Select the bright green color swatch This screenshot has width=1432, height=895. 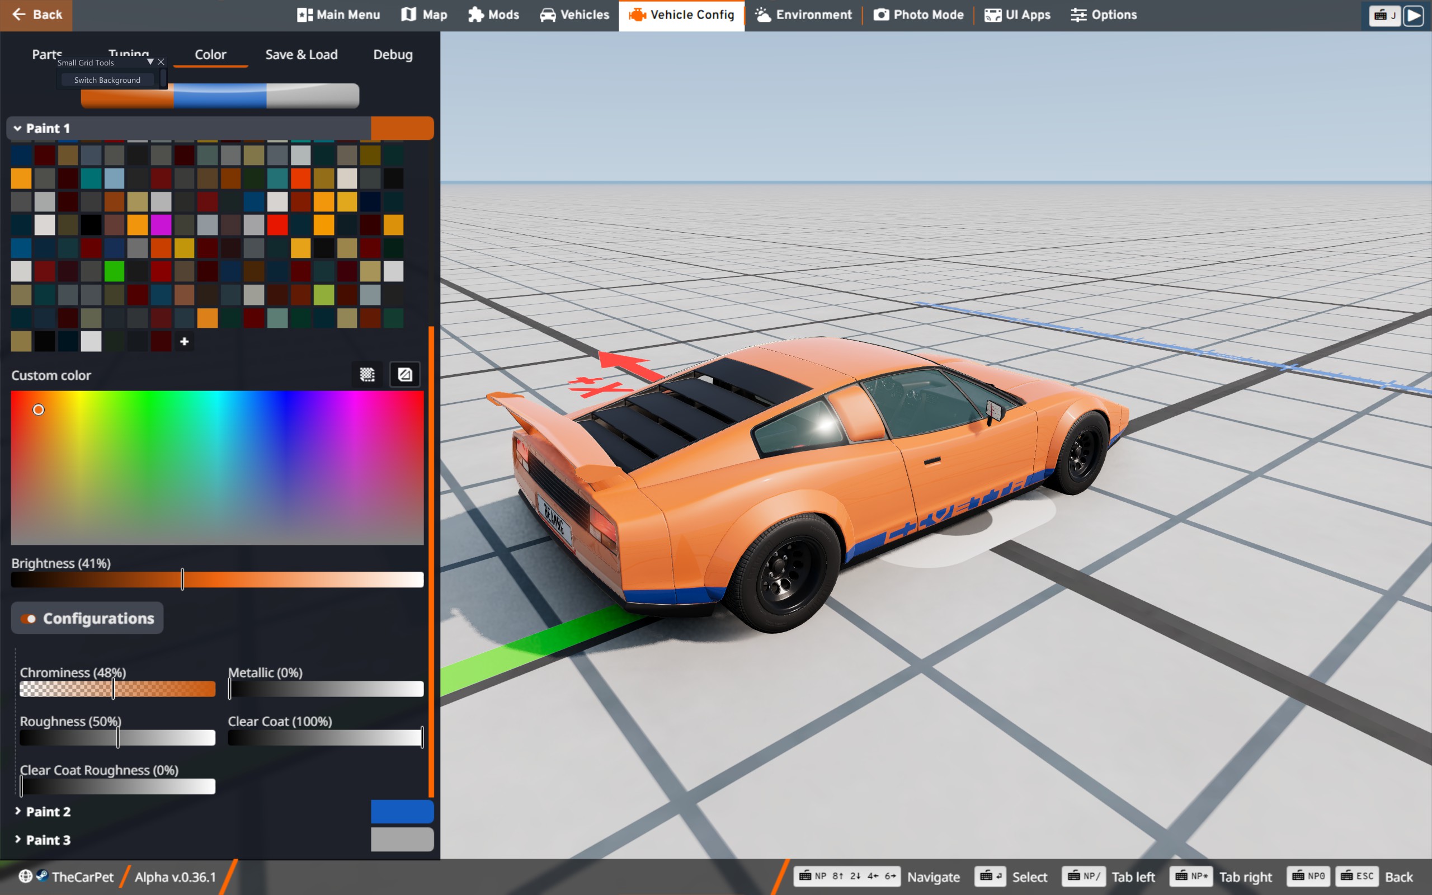click(x=114, y=271)
